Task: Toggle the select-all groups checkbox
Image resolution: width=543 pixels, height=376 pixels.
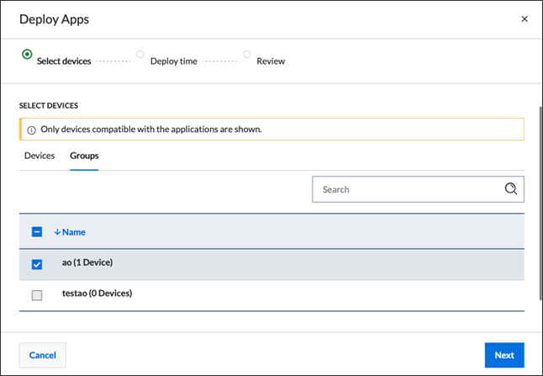Action: coord(37,232)
